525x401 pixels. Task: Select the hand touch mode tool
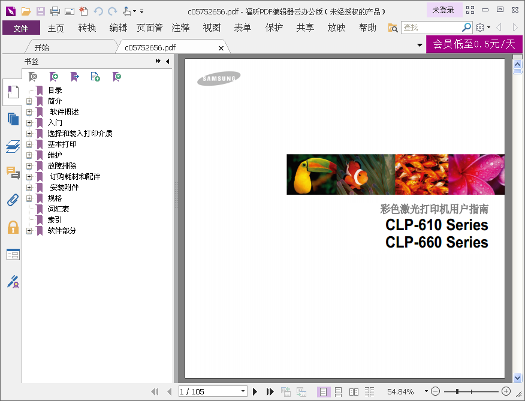[x=127, y=11]
